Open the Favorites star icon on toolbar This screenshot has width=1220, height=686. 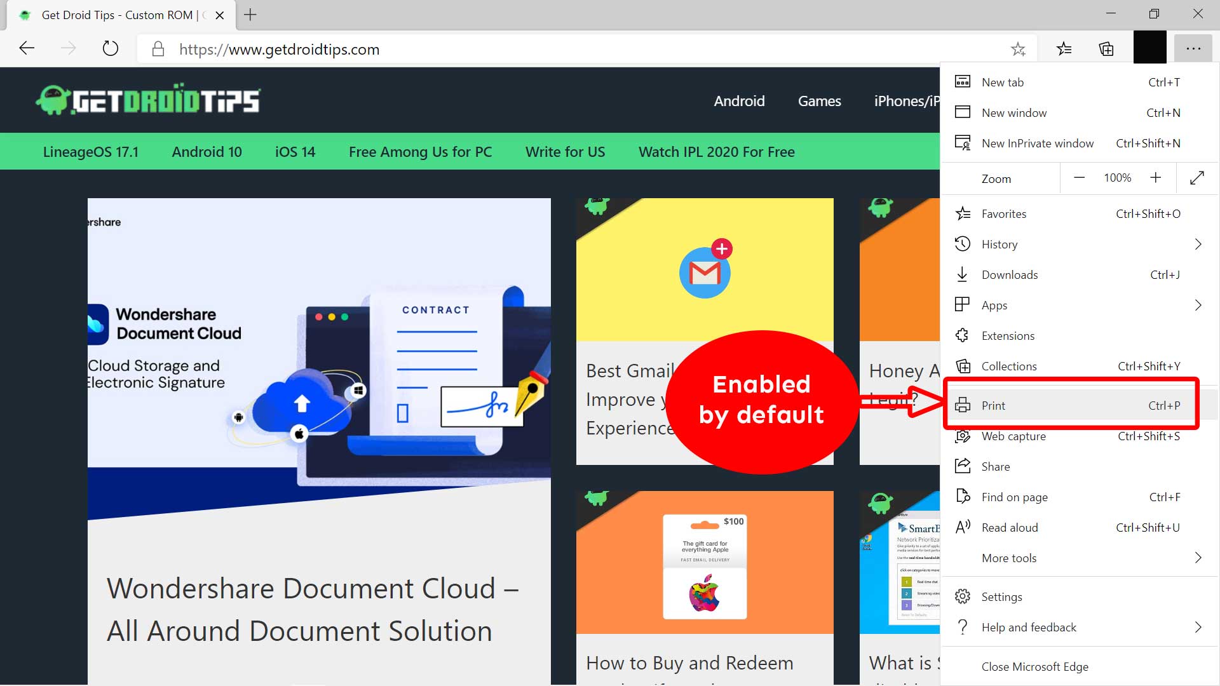[1064, 48]
